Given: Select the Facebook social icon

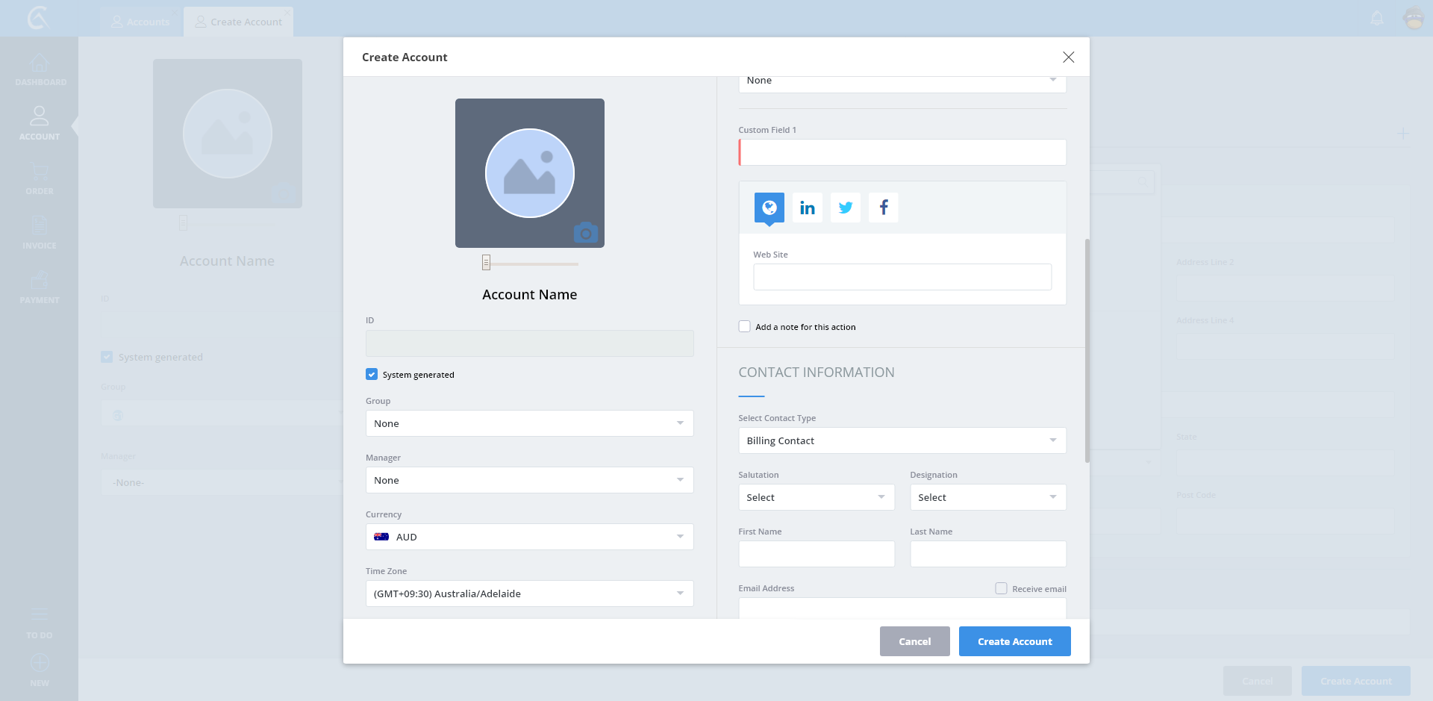Looking at the screenshot, I should (883, 208).
